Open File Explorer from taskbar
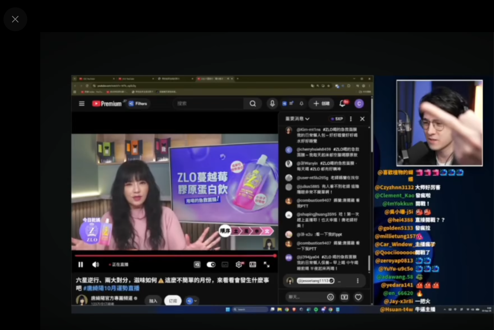The width and height of the screenshot is (494, 330). (x=279, y=310)
